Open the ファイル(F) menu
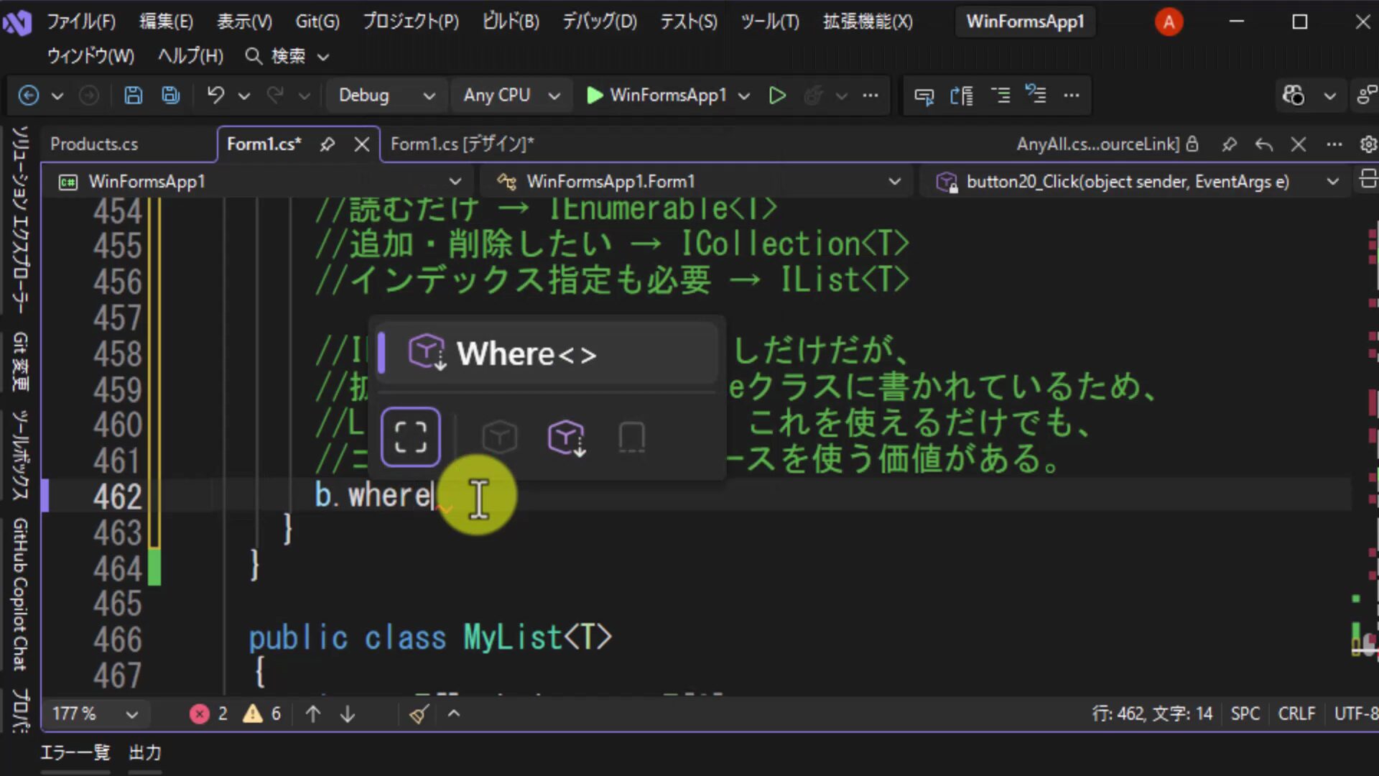 tap(81, 22)
